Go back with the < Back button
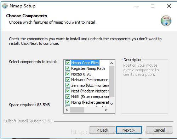177x139 pixels. (x=102, y=130)
